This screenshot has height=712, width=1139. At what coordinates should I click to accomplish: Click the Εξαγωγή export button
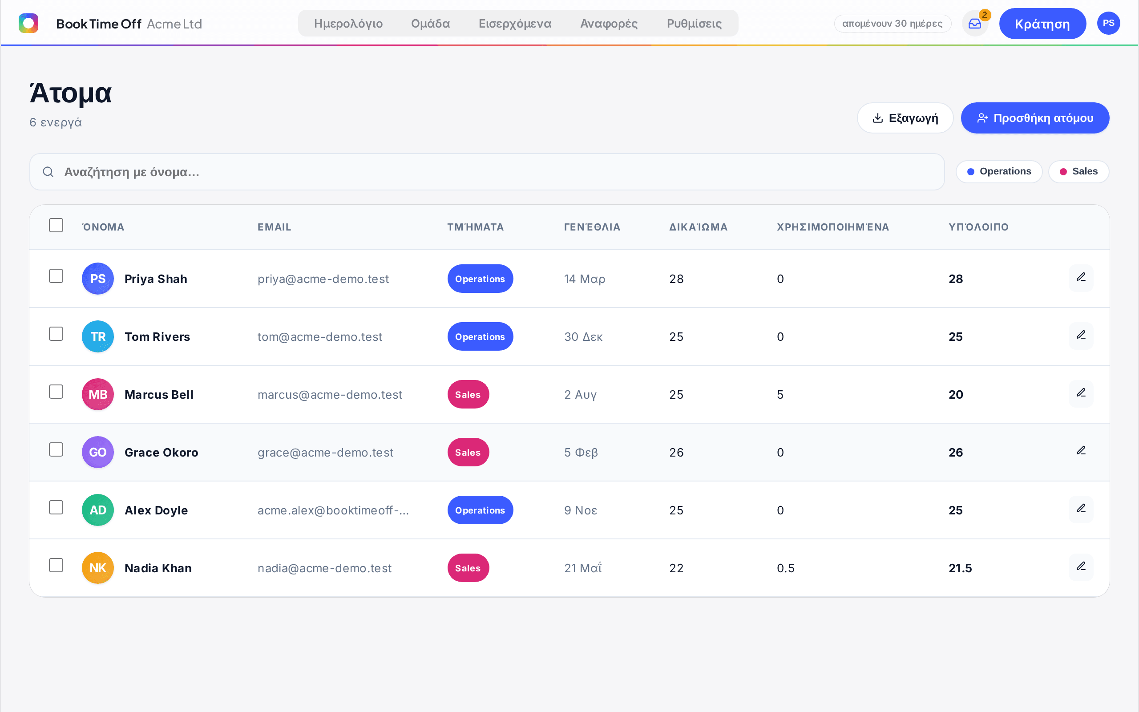coord(905,118)
